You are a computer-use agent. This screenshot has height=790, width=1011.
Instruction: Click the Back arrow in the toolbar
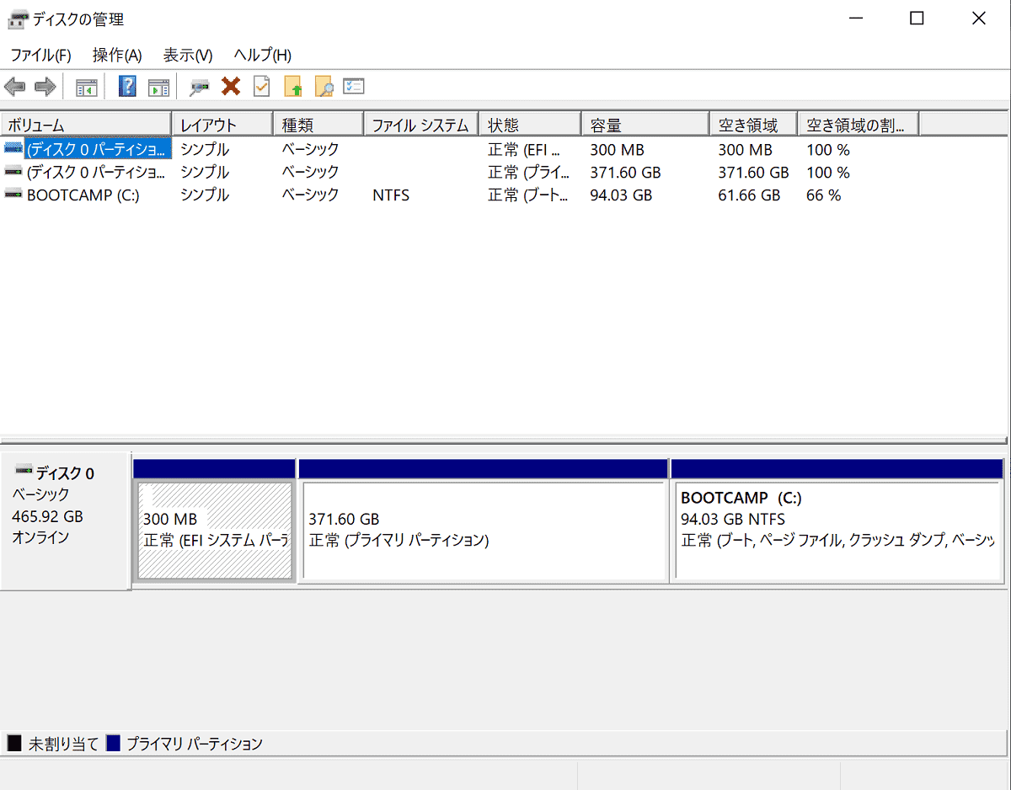(x=15, y=87)
